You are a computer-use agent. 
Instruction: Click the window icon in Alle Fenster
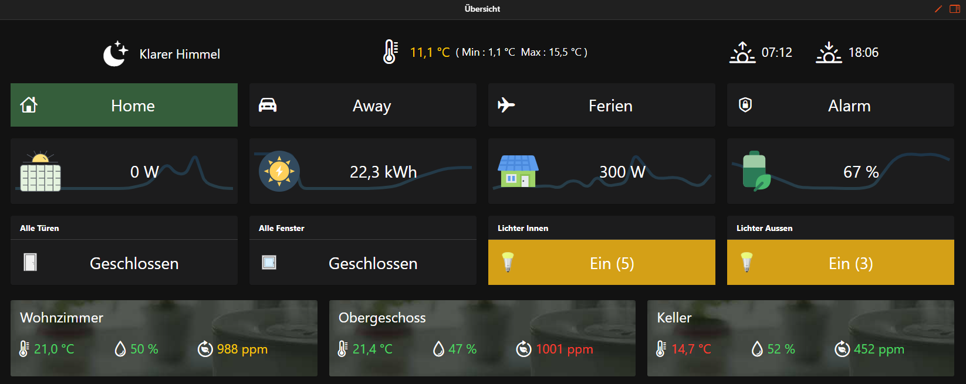269,262
